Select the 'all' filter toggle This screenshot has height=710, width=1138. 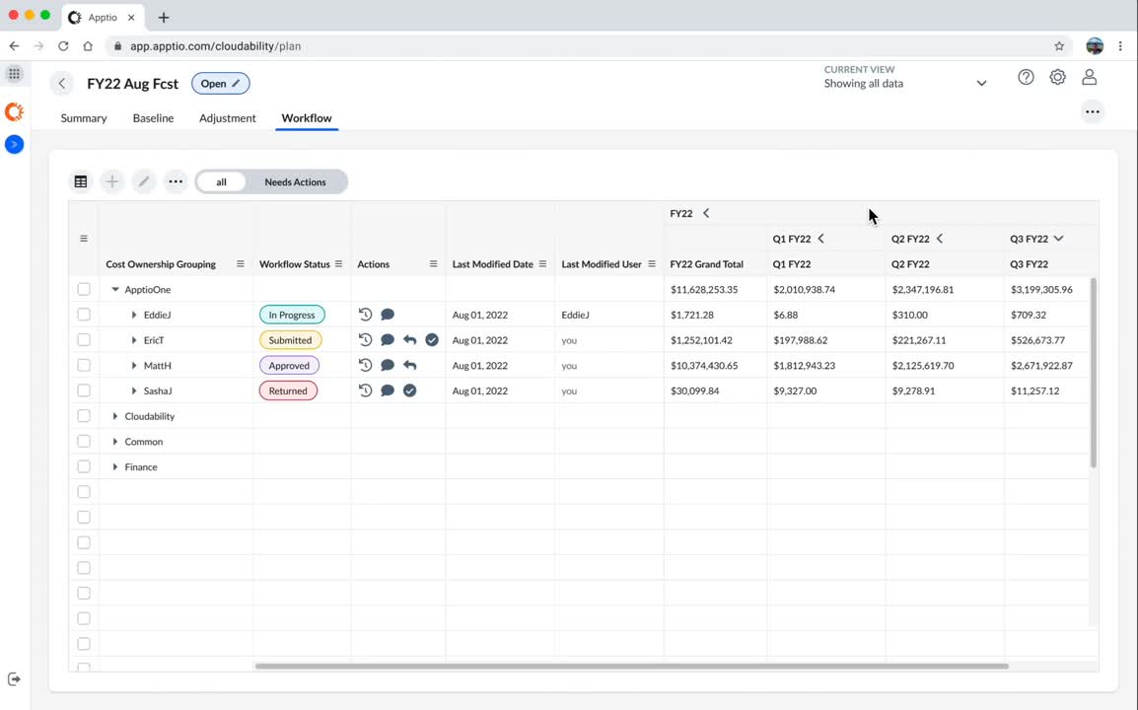(x=221, y=182)
